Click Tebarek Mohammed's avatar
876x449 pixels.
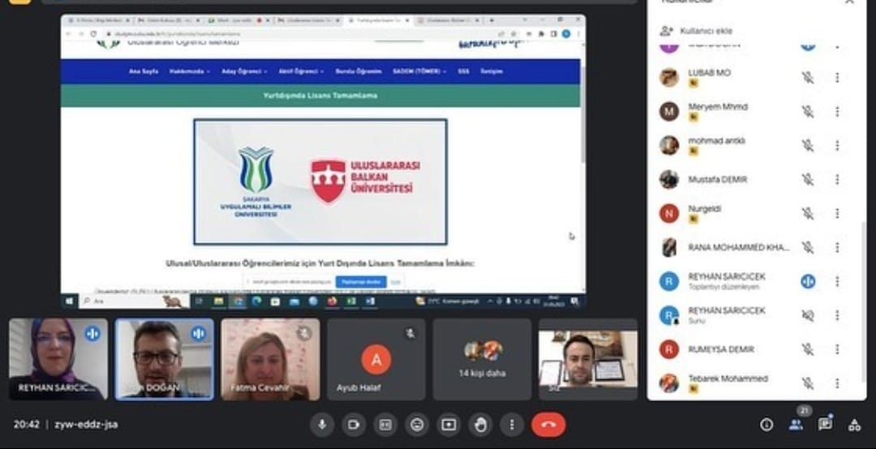pos(668,383)
